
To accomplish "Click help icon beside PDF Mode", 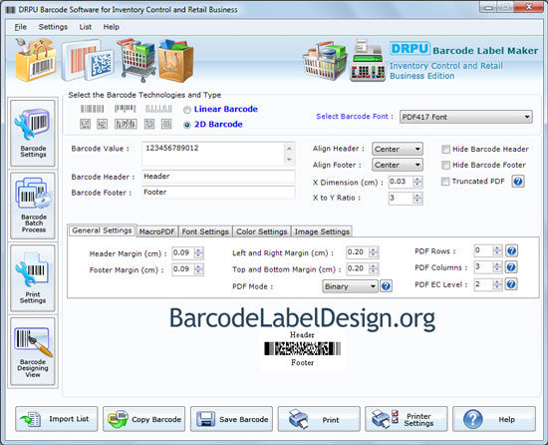I will tap(386, 286).
